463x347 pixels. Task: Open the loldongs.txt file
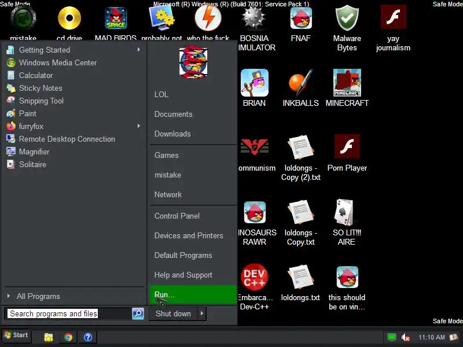coord(300,277)
